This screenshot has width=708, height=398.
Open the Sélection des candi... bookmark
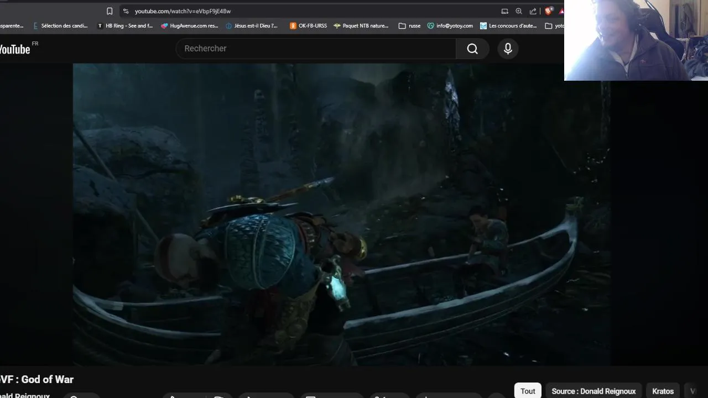tap(60, 25)
